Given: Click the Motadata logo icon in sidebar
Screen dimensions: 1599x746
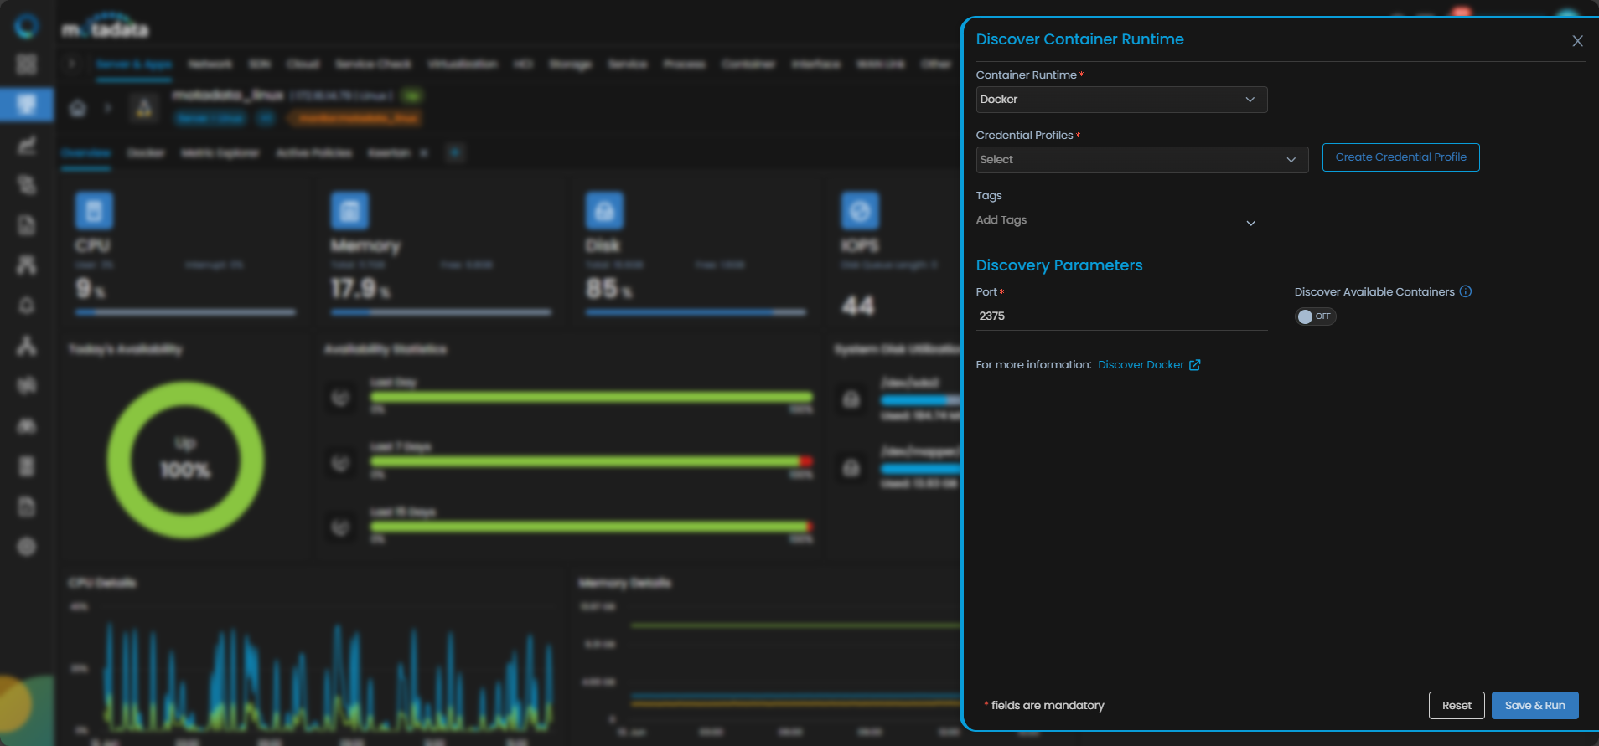Looking at the screenshot, I should click(27, 27).
